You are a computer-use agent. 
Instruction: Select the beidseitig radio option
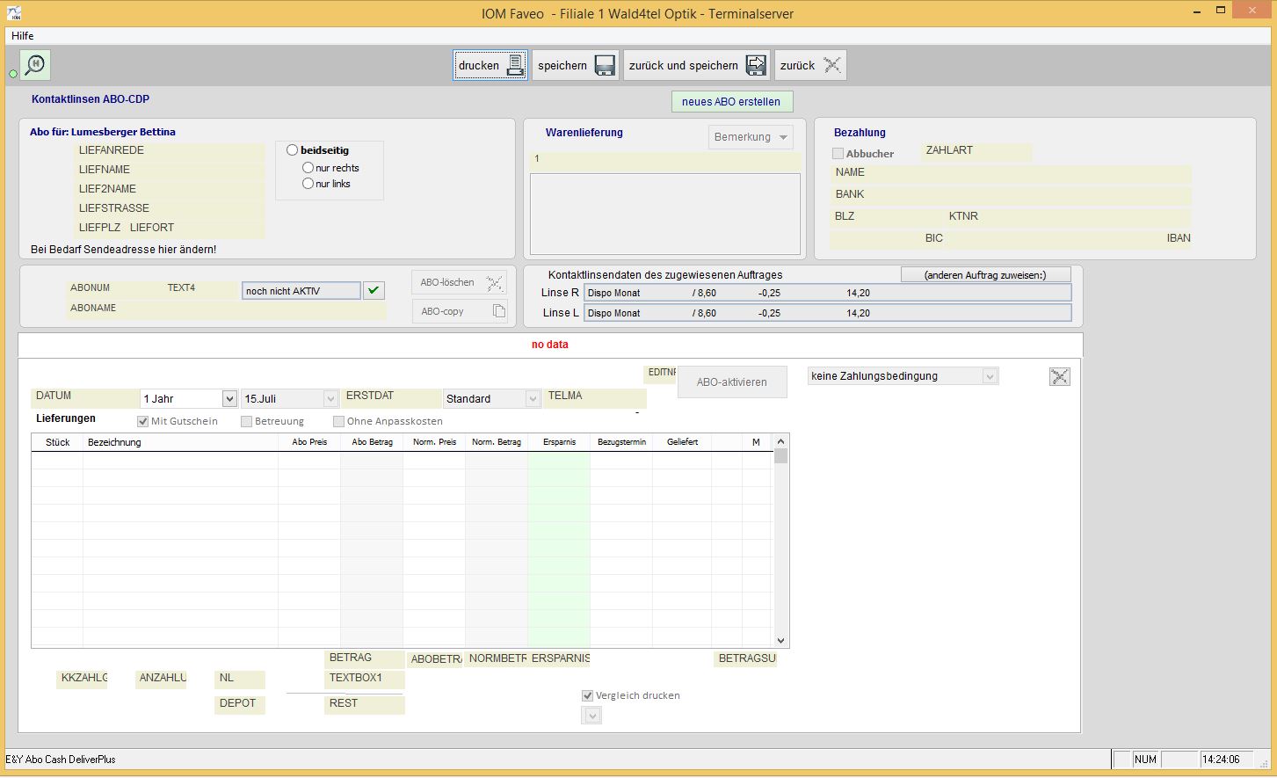[x=293, y=150]
